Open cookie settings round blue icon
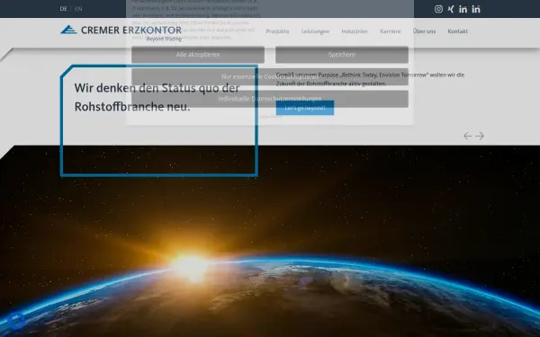This screenshot has height=337, width=540. [x=16, y=321]
